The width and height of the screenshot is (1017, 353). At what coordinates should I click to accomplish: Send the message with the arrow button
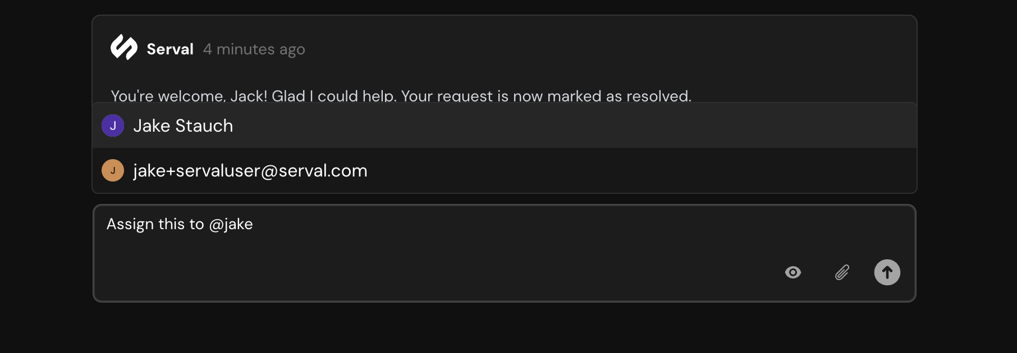(887, 272)
